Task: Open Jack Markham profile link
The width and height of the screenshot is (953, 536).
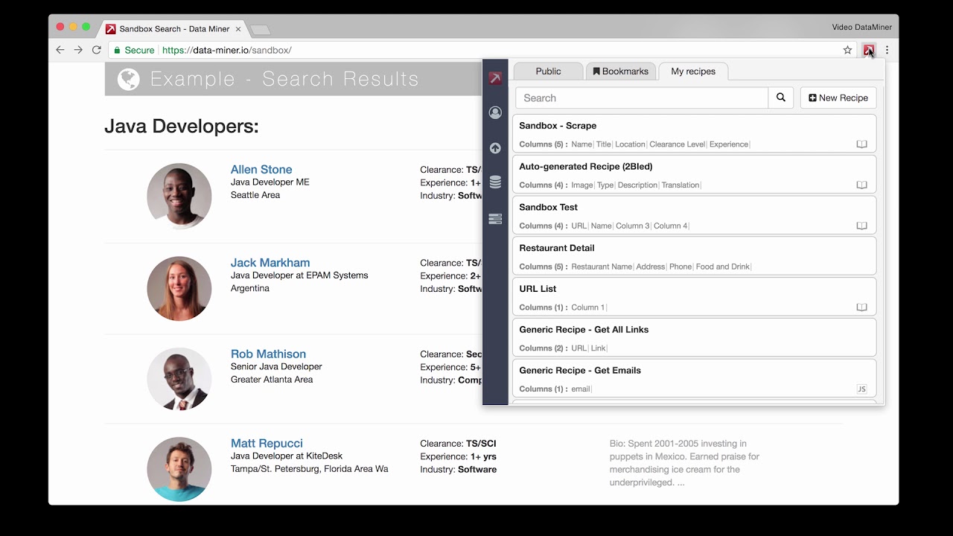Action: pyautogui.click(x=270, y=263)
